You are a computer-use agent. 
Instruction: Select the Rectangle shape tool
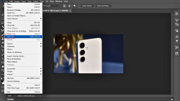(x=3, y=62)
